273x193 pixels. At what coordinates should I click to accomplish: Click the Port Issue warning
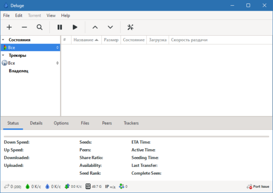[x=258, y=187]
